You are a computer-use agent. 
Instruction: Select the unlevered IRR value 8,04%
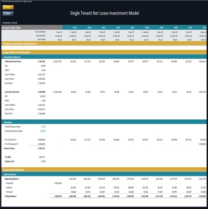click(x=43, y=66)
